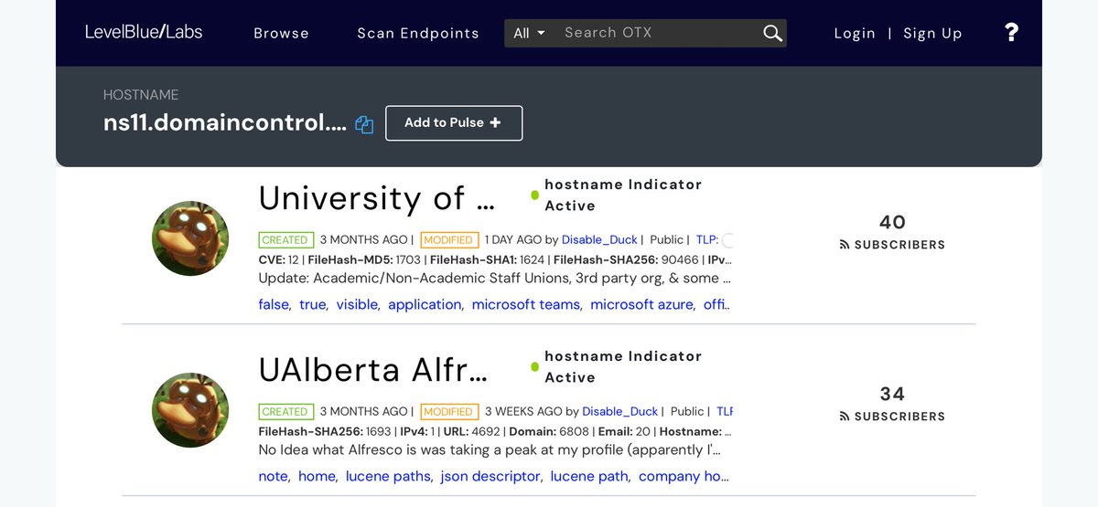Select the lucene paths tag
The height and width of the screenshot is (507, 1098).
[x=388, y=476]
